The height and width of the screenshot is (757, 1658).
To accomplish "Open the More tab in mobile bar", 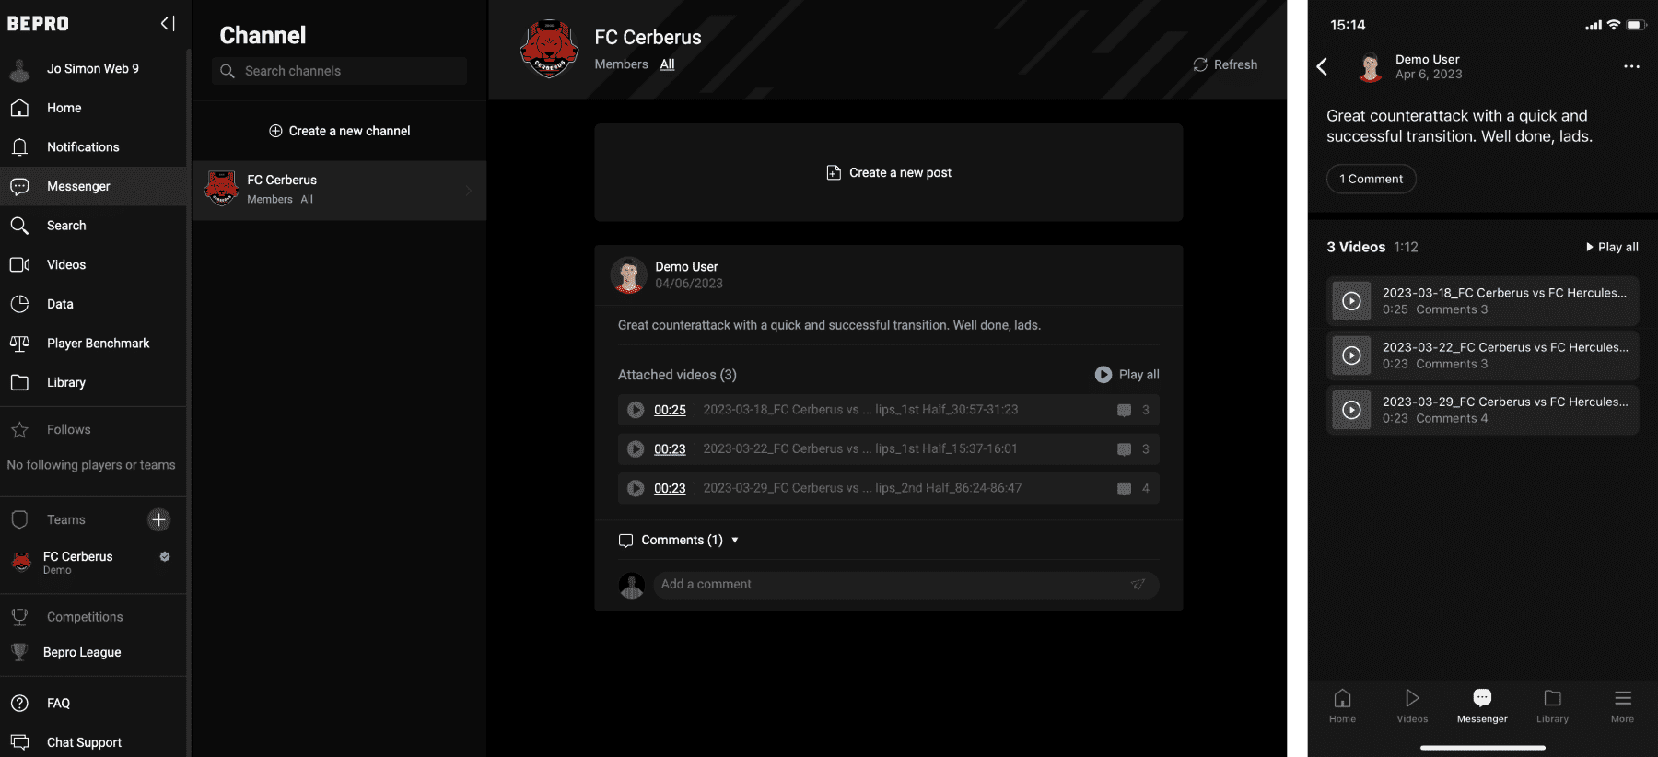I will click(1622, 705).
